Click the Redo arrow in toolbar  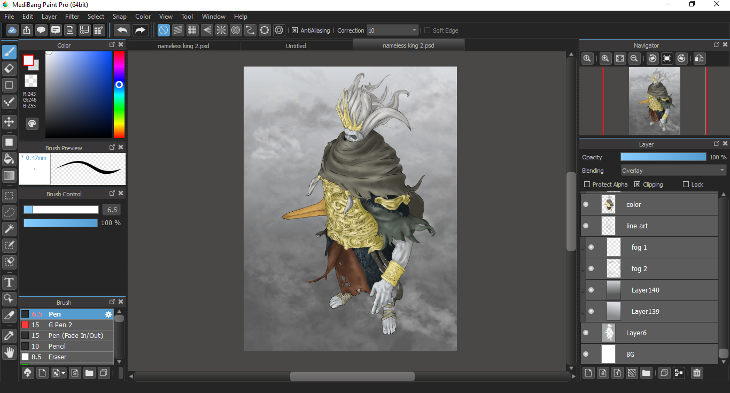pos(141,30)
